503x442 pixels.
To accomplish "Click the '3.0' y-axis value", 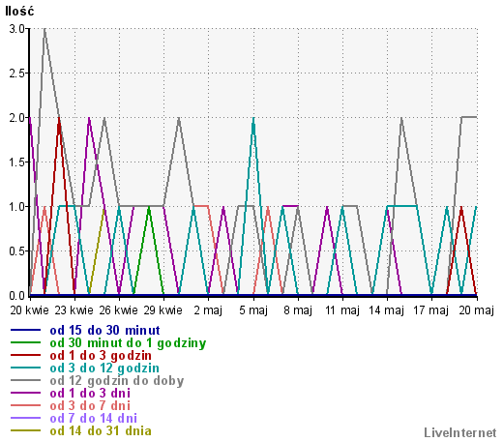I will coord(17,29).
